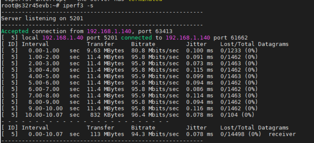Click interval '7.00-8.00'
314x143 pixels.
[44, 95]
